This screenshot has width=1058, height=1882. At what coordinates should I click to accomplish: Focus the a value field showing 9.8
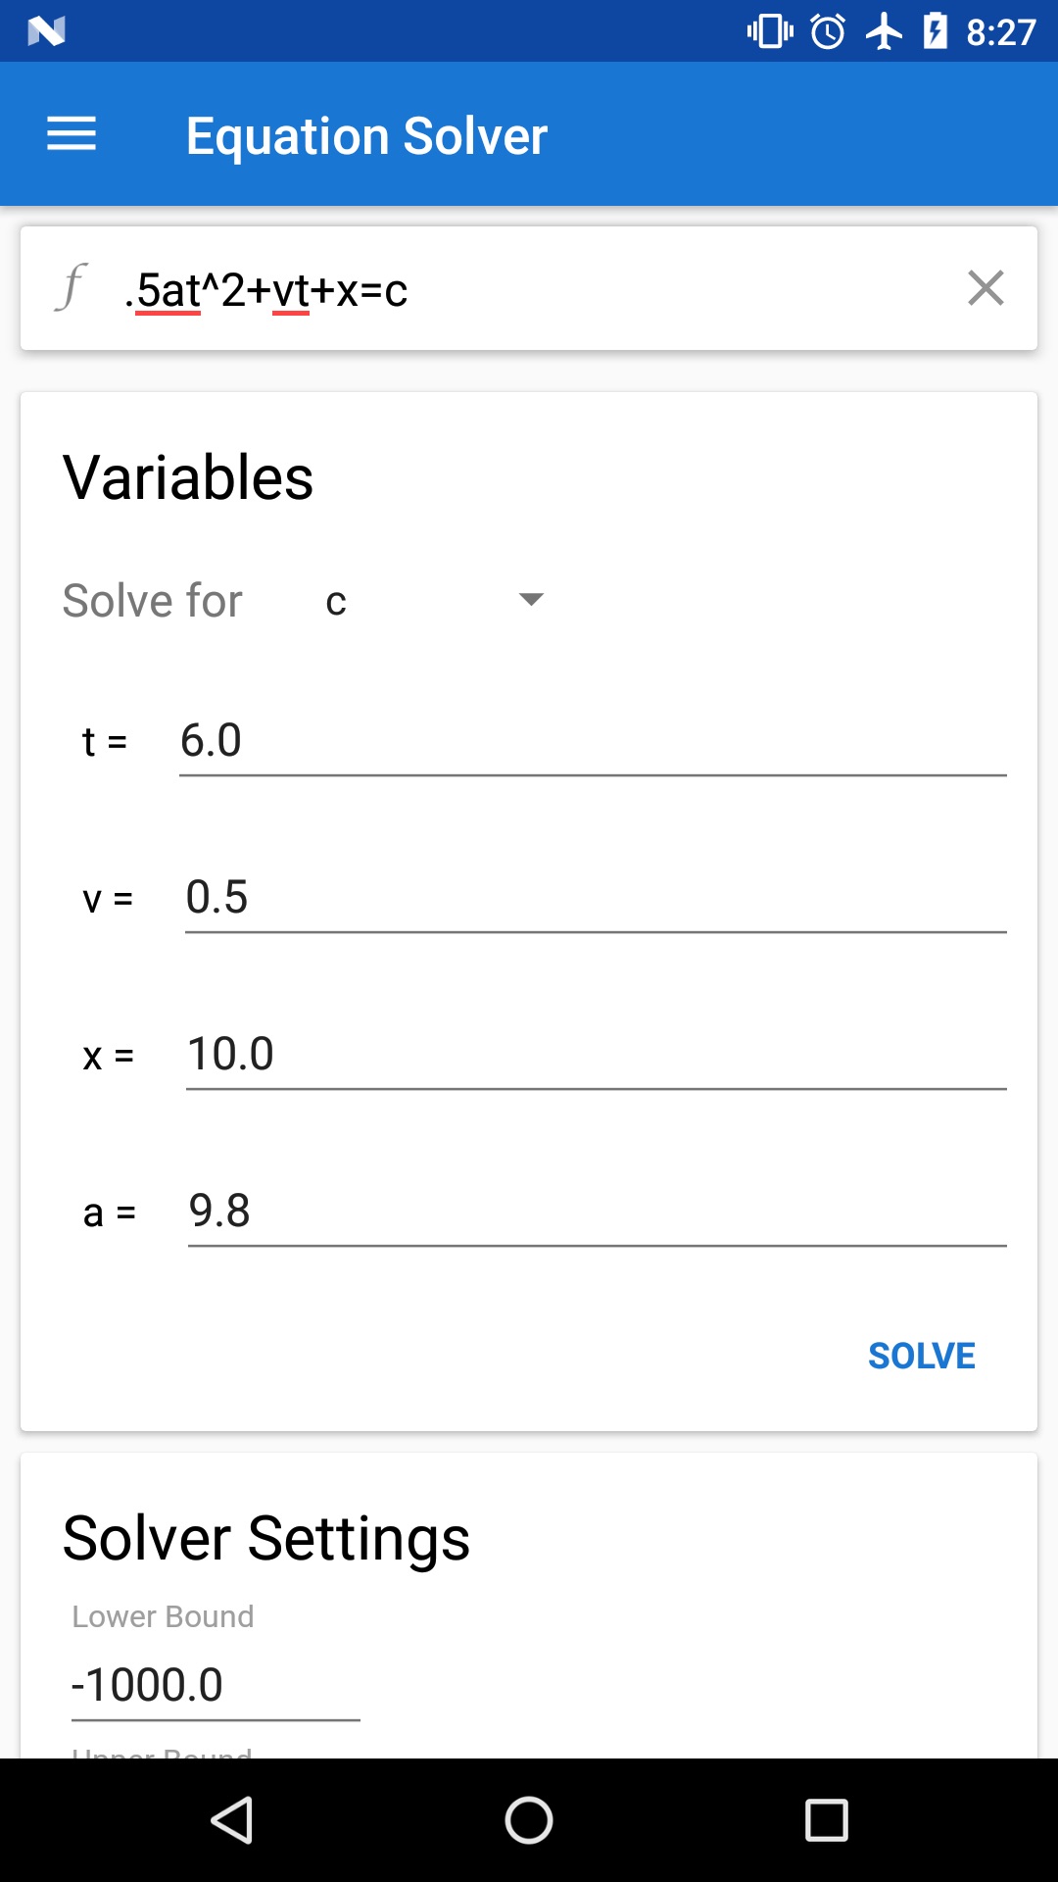pos(597,1212)
